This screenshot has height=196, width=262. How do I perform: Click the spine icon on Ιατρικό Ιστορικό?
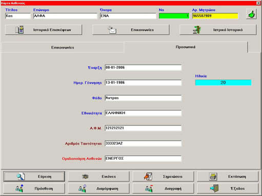coord(197,30)
